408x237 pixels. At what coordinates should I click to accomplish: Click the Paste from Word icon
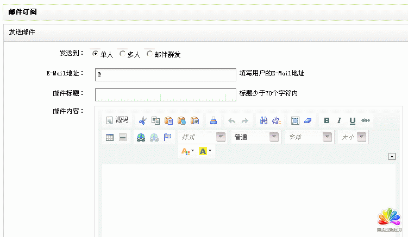point(194,120)
